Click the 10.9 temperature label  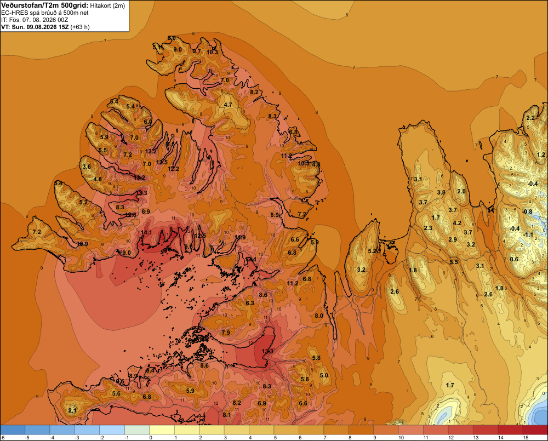[83, 244]
